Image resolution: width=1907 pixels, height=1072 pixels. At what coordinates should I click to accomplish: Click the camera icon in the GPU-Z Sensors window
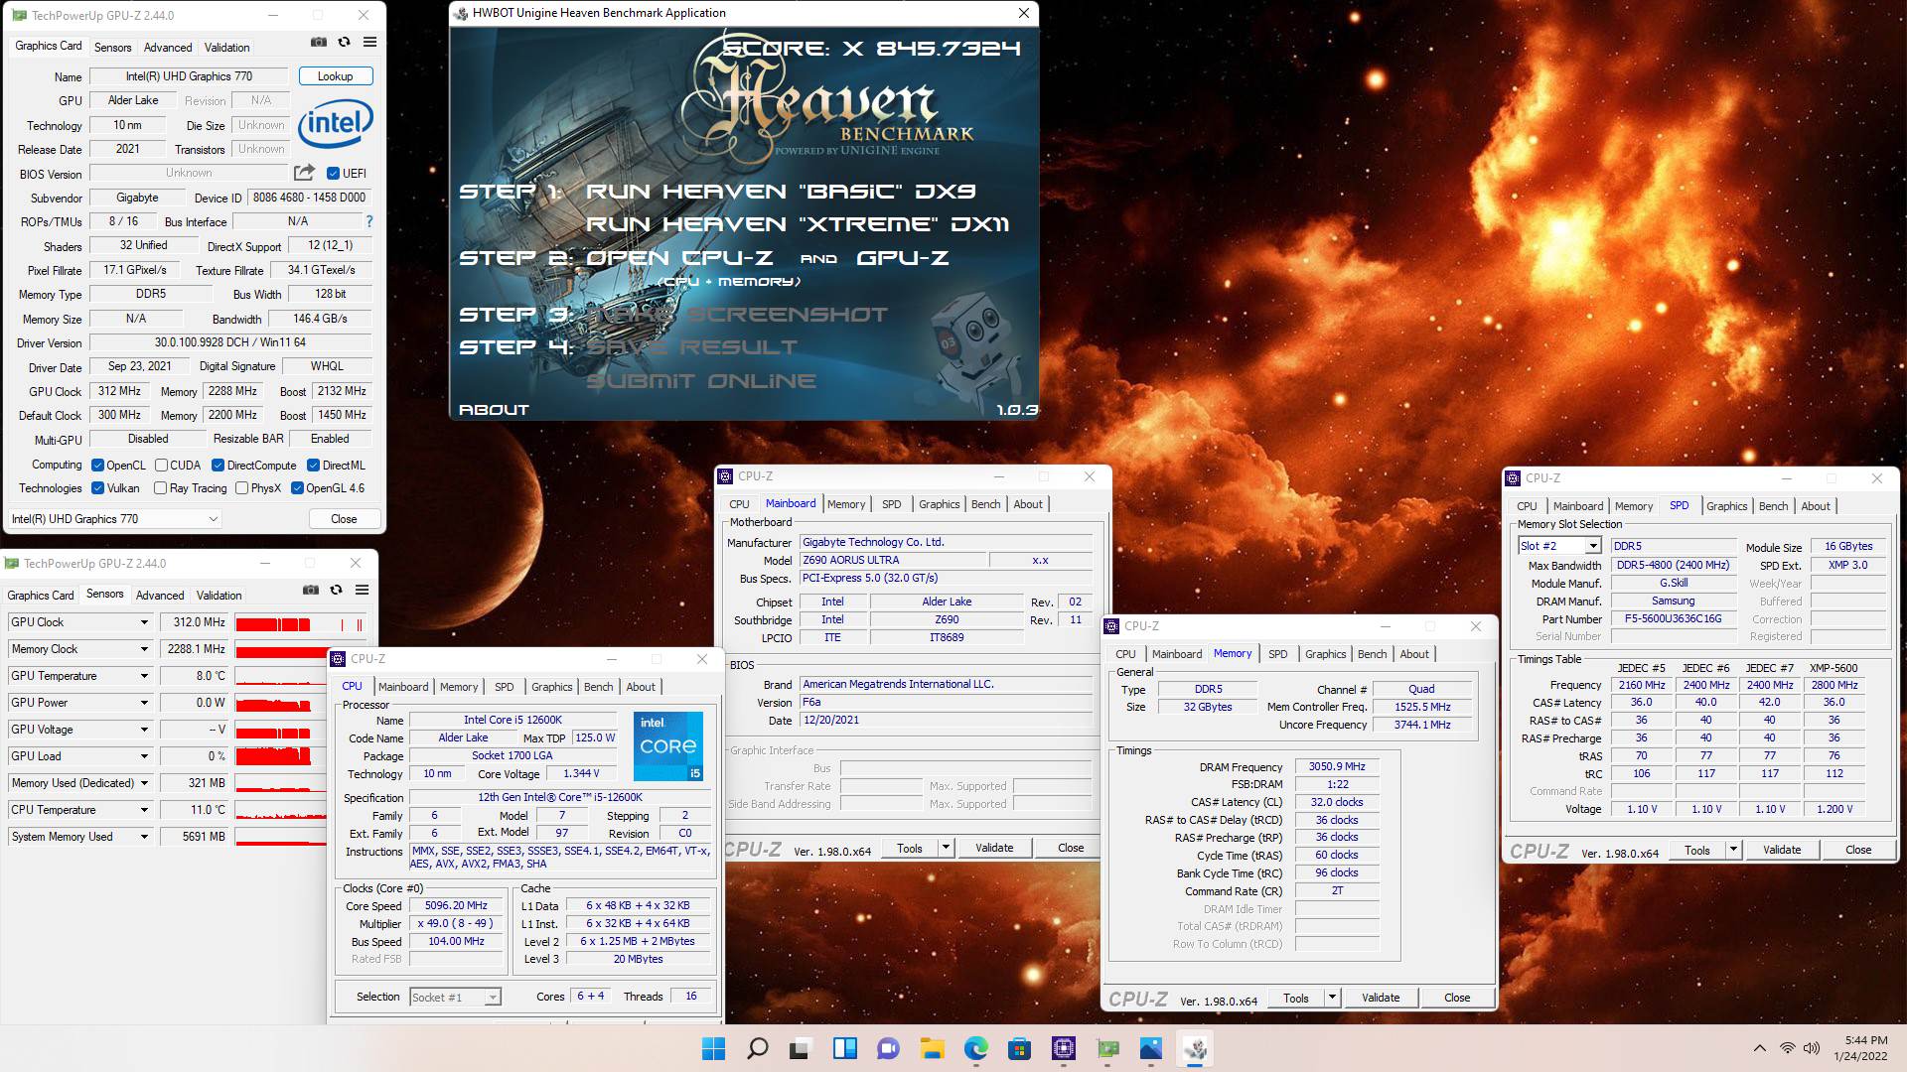tap(310, 590)
